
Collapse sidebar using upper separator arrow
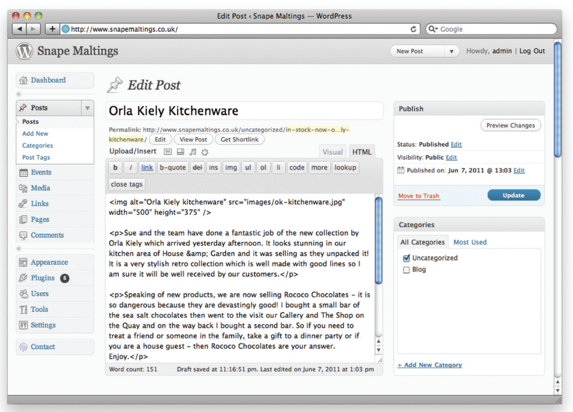pos(19,94)
